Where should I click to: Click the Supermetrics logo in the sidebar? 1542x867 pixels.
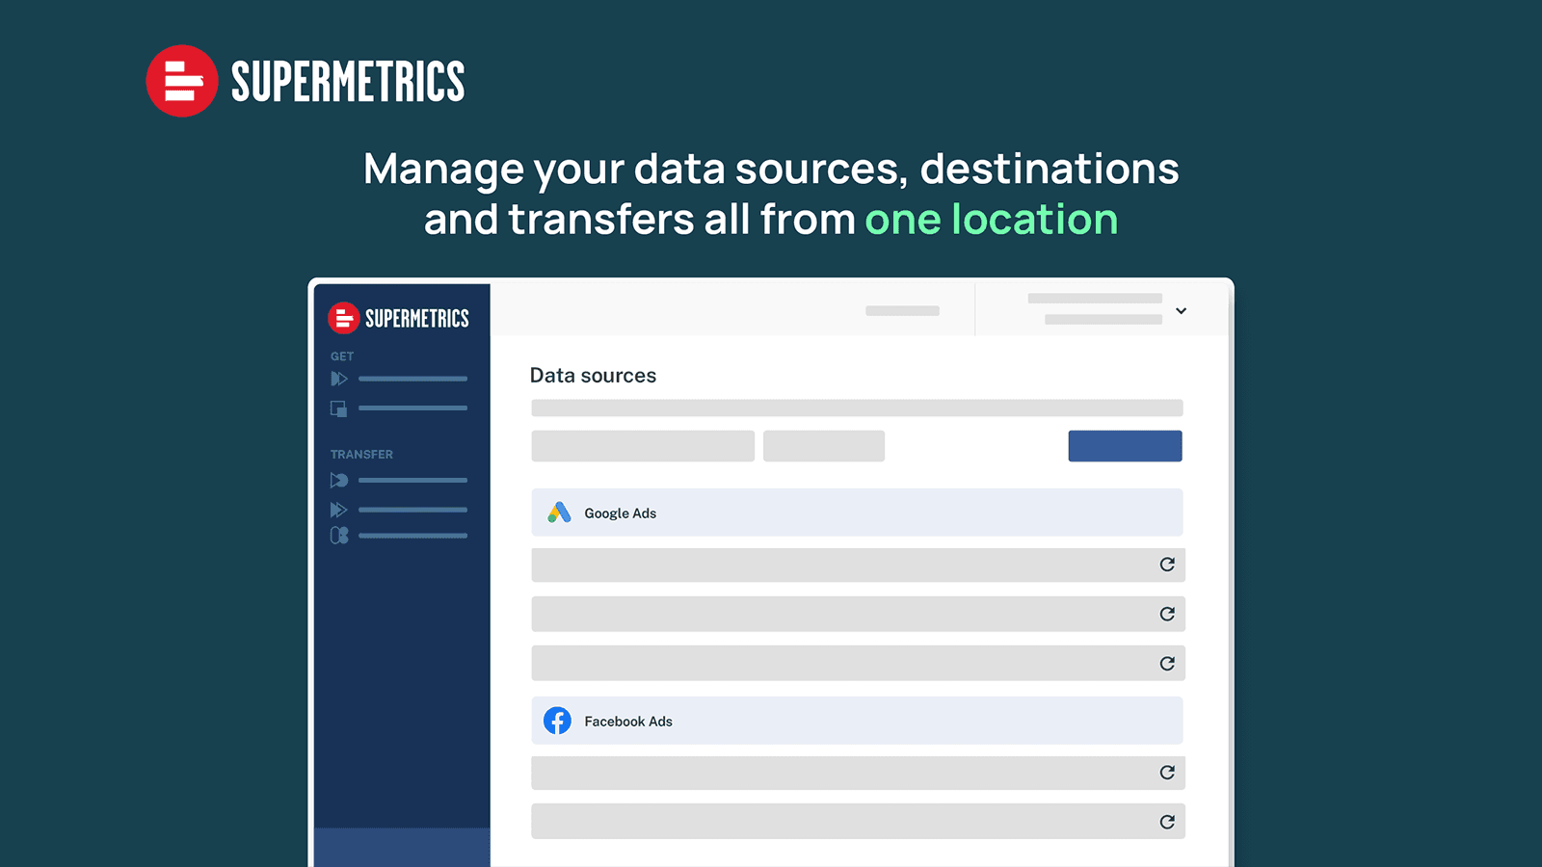(399, 317)
